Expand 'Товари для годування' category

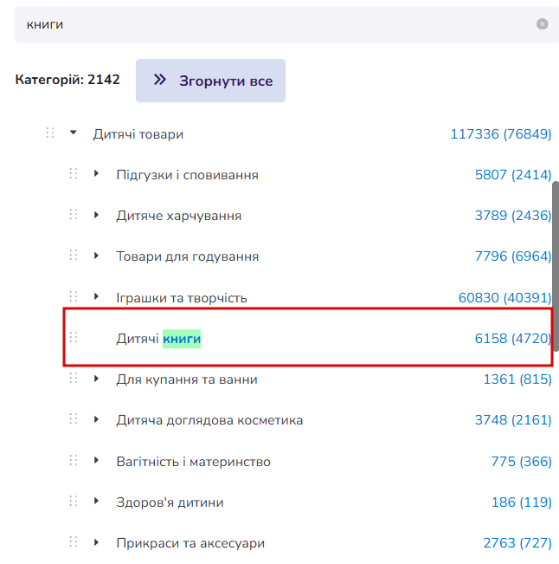point(96,256)
